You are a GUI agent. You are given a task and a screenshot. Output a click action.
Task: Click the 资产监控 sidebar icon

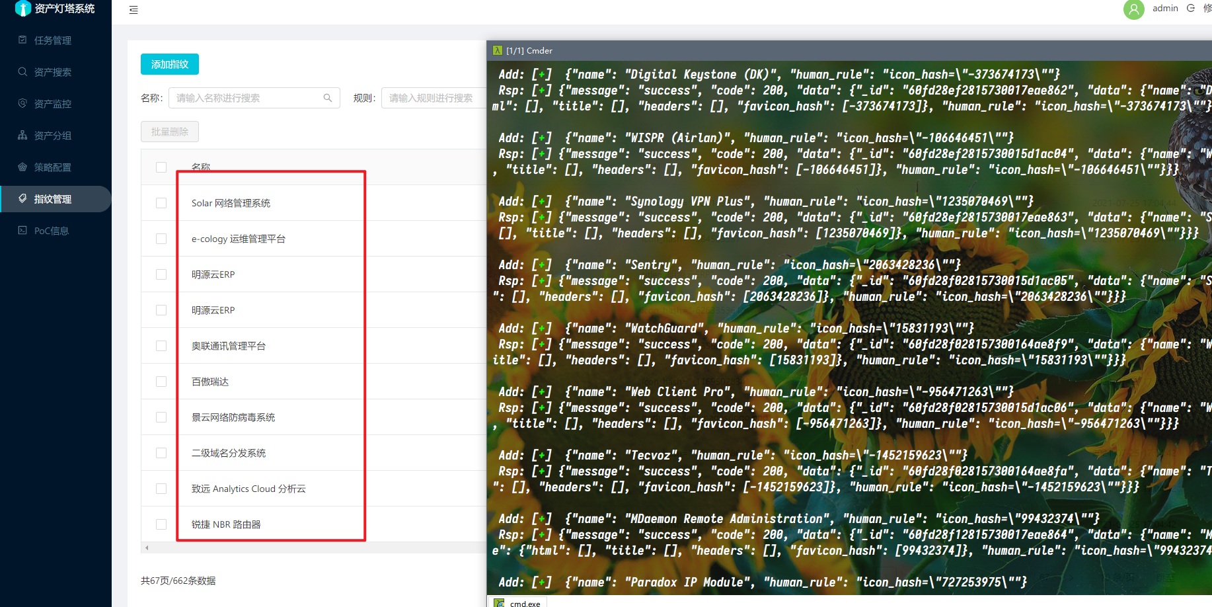point(22,103)
